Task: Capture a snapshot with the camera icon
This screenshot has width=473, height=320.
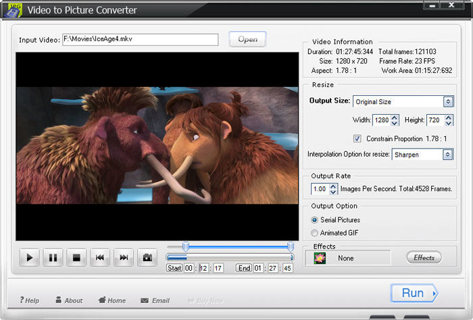Action: (147, 257)
